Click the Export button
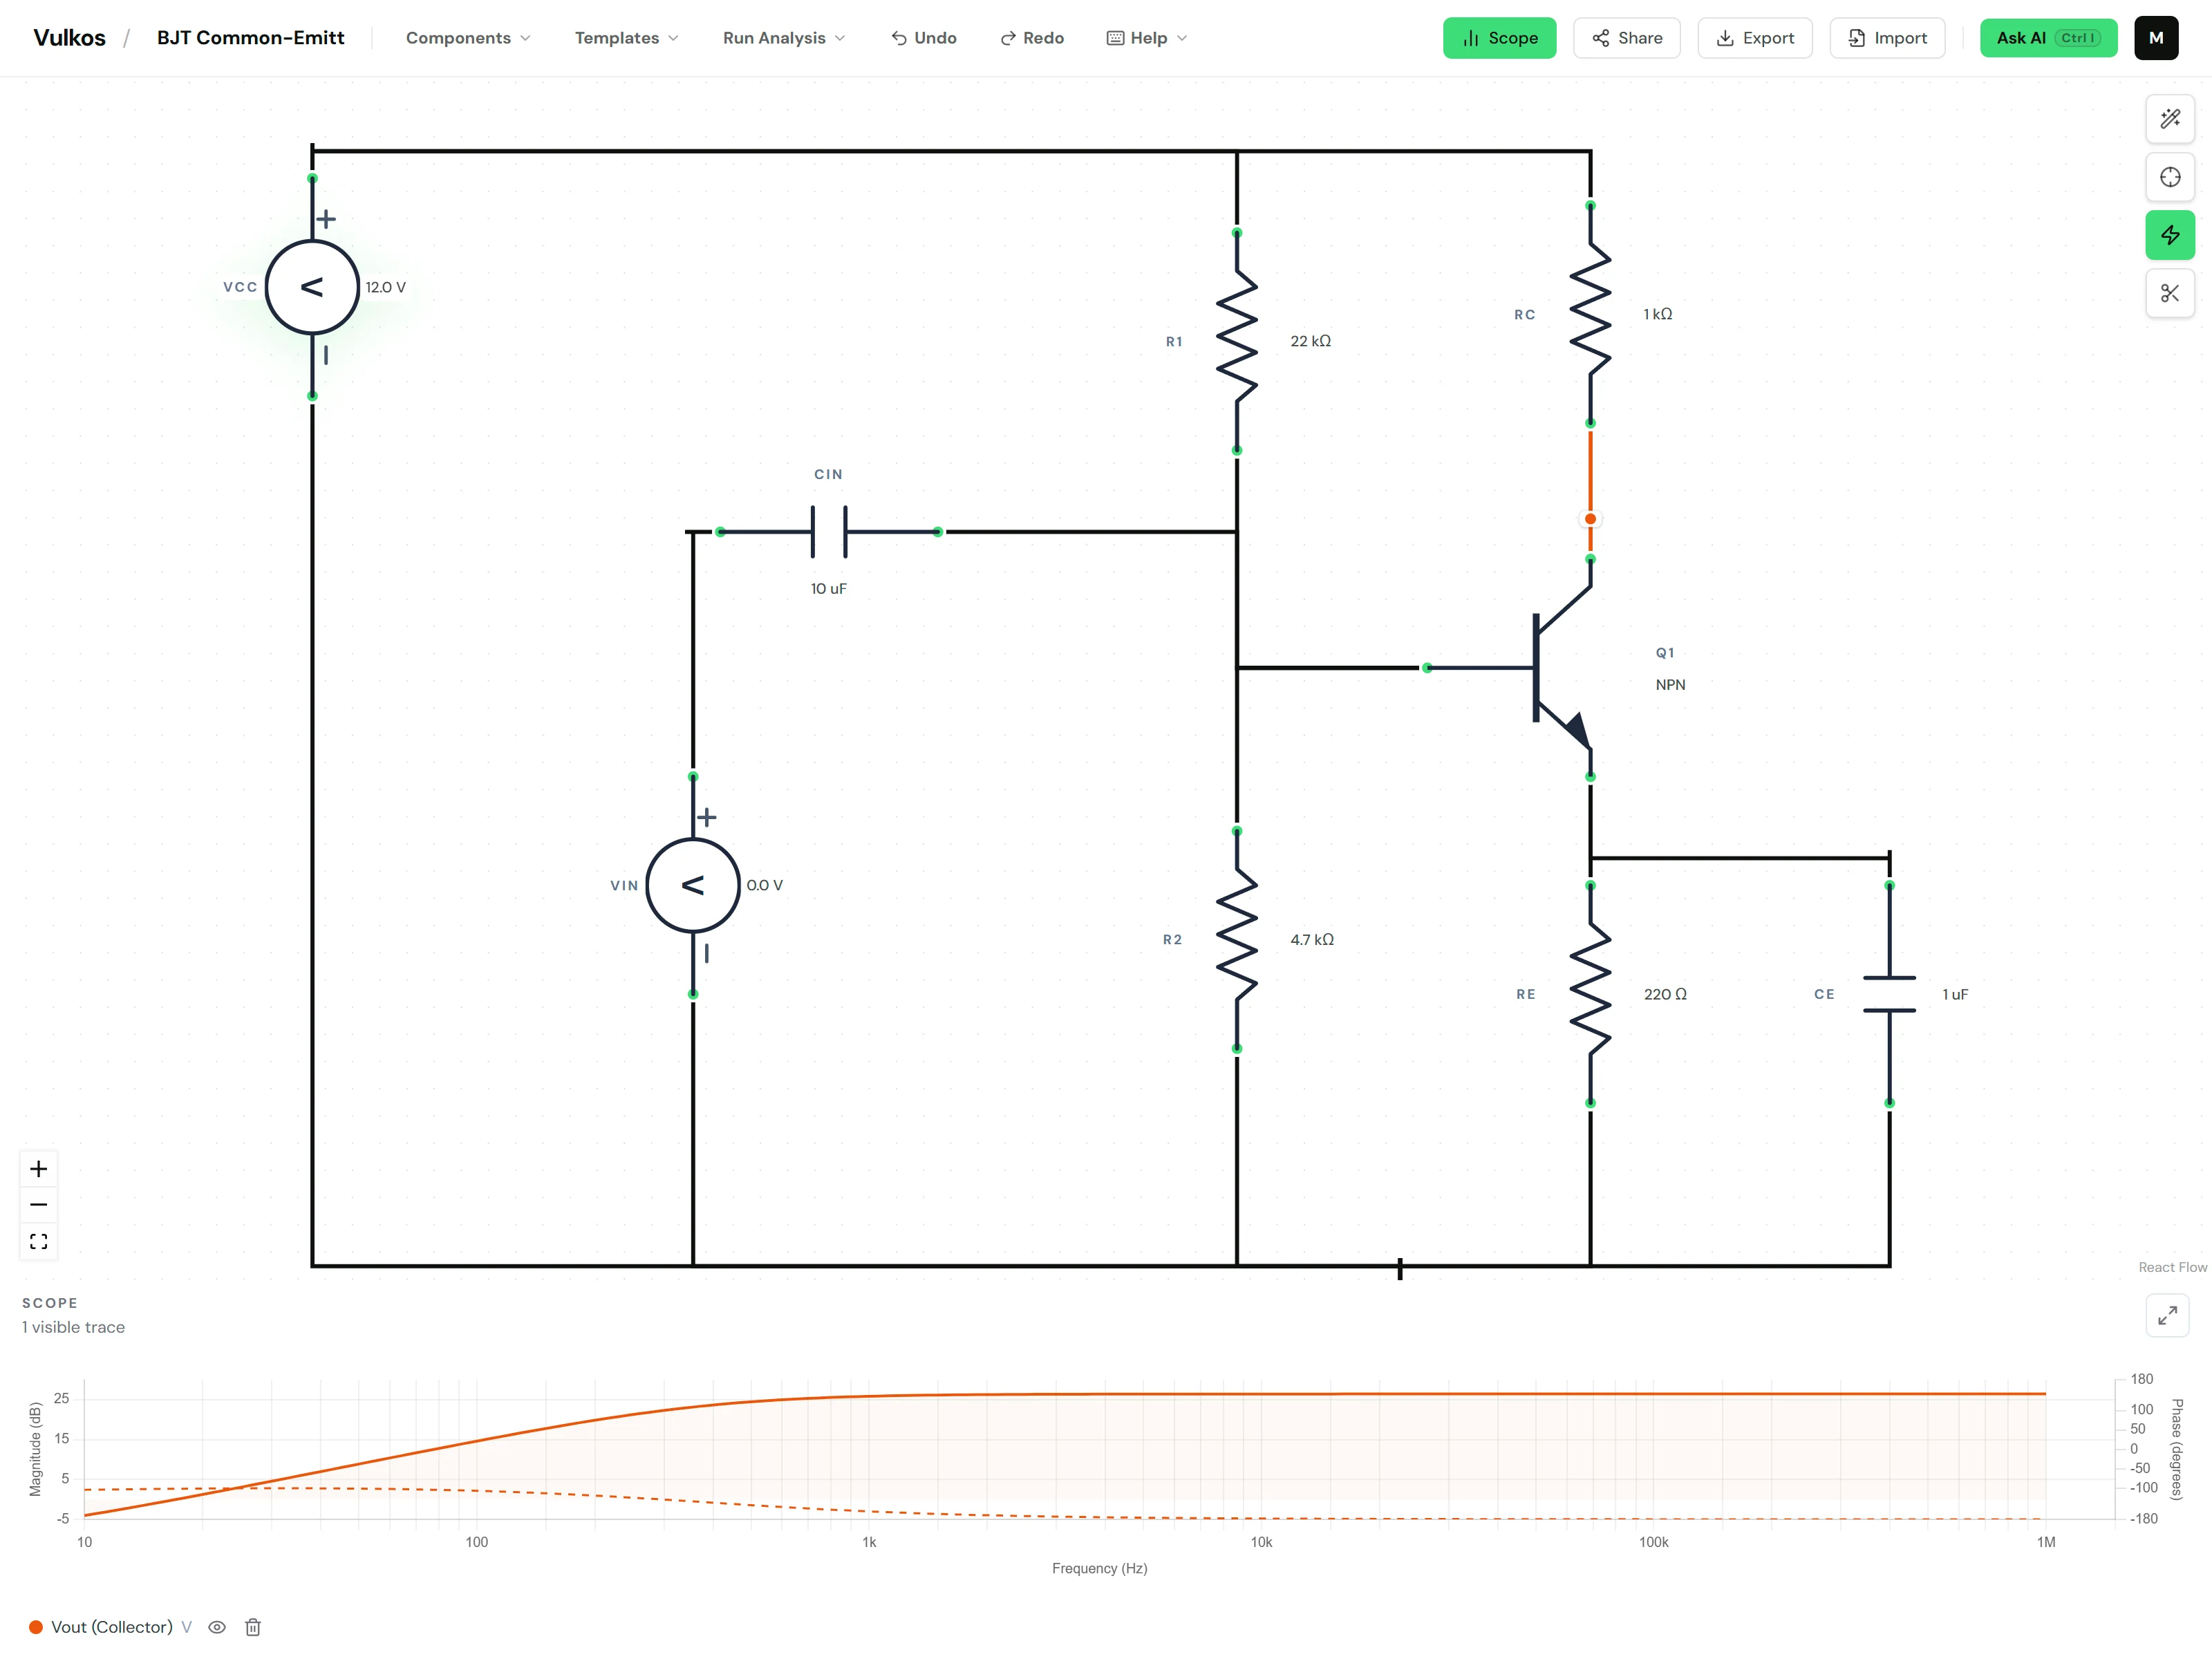 tap(1755, 38)
